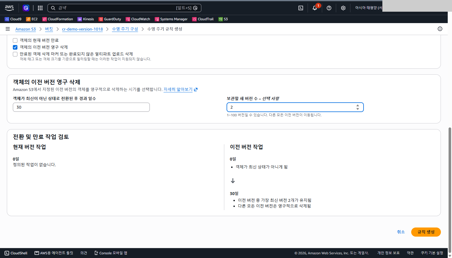The image size is (452, 258).
Task: Open 자세히 알아보기 help link
Action: coord(180,90)
